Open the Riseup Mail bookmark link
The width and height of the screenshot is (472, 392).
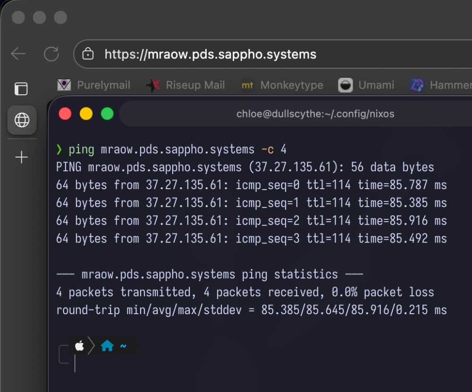[x=195, y=85]
